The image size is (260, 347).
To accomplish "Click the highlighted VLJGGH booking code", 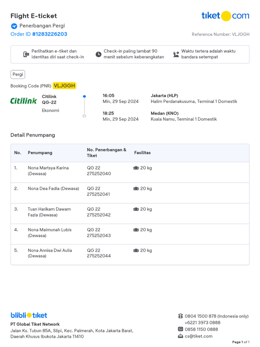I will tap(64, 86).
